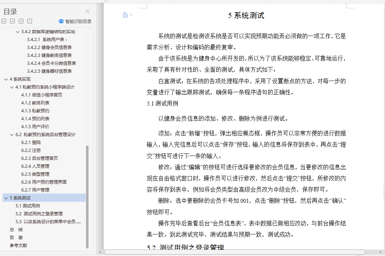Jump to 4.1.2 教练列表
Image resolution: width=385 pixels, height=256 pixels.
pos(35,103)
